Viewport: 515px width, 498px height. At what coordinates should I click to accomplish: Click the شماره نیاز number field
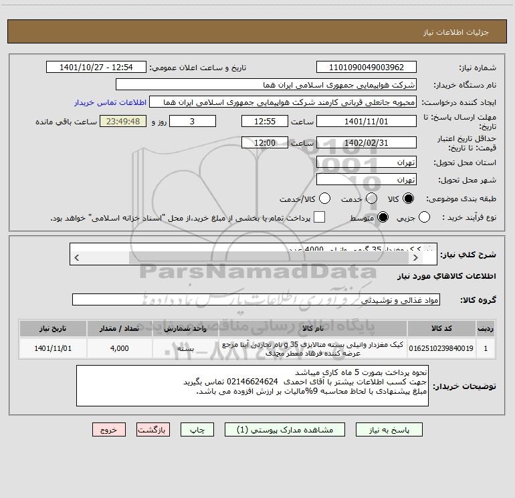[x=367, y=68]
